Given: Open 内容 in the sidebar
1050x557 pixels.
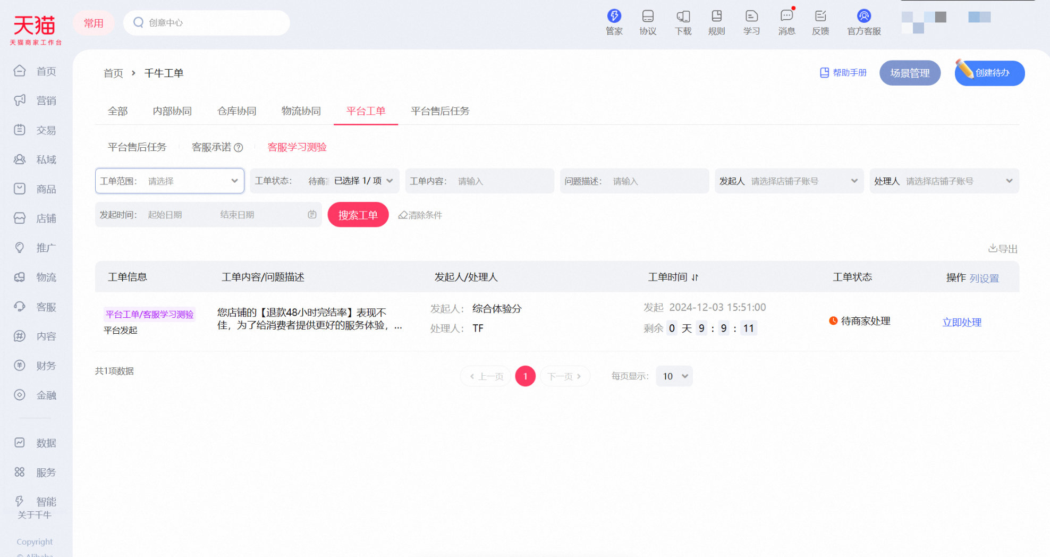Looking at the screenshot, I should 36,336.
